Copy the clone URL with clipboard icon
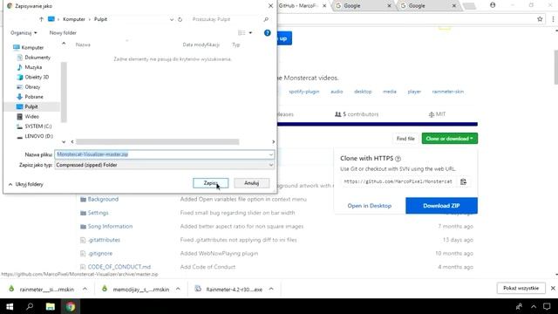This screenshot has height=314, width=558. 463,181
